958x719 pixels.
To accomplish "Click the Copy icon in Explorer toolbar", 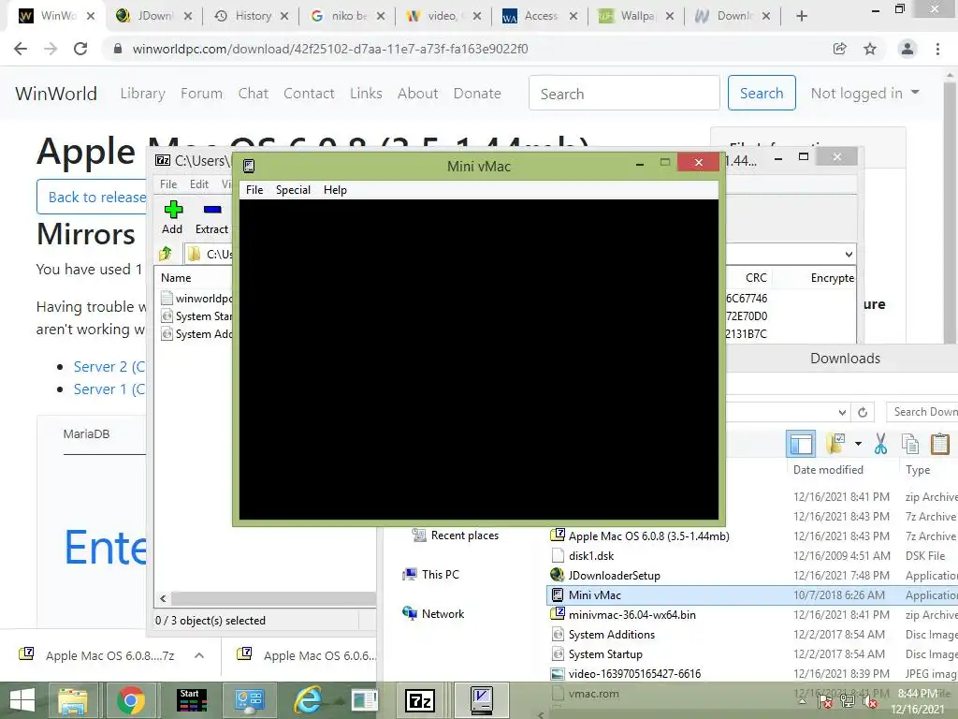I will tap(910, 444).
